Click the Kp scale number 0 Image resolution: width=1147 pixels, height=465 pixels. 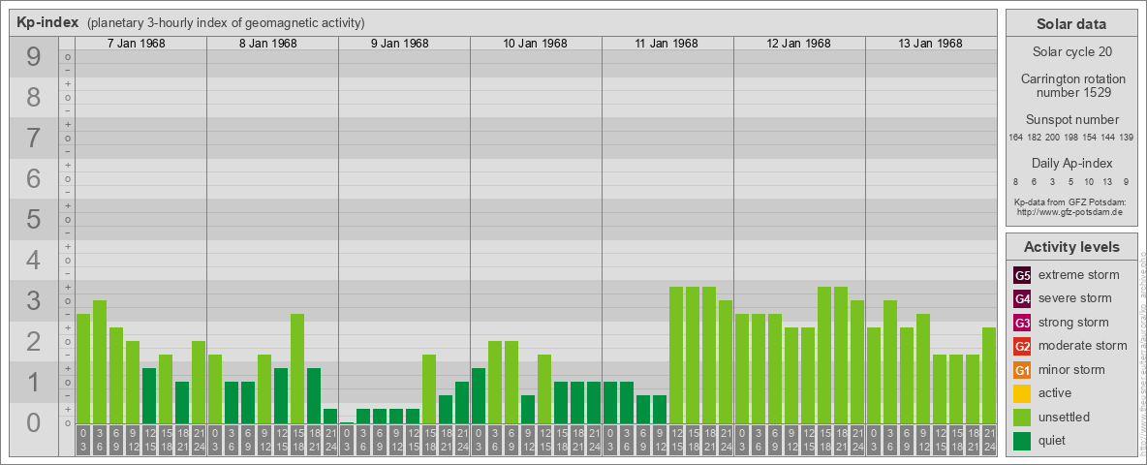pyautogui.click(x=34, y=422)
